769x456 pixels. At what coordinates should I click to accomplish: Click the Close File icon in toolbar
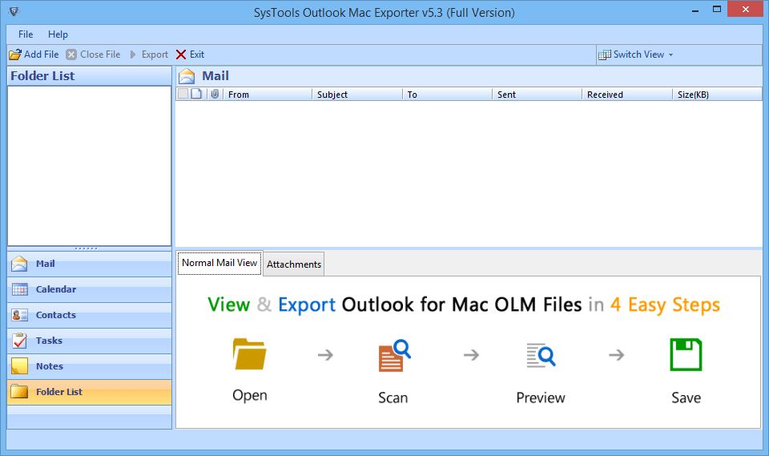tap(71, 54)
